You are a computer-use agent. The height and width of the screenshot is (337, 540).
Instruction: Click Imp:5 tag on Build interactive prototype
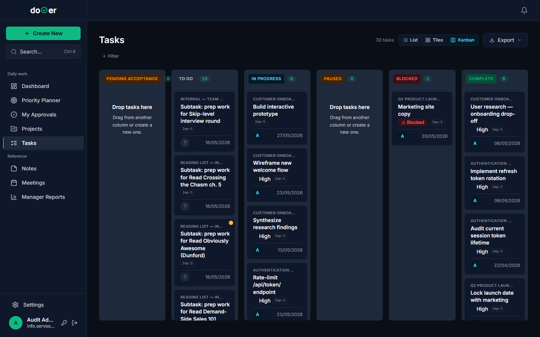260,122
